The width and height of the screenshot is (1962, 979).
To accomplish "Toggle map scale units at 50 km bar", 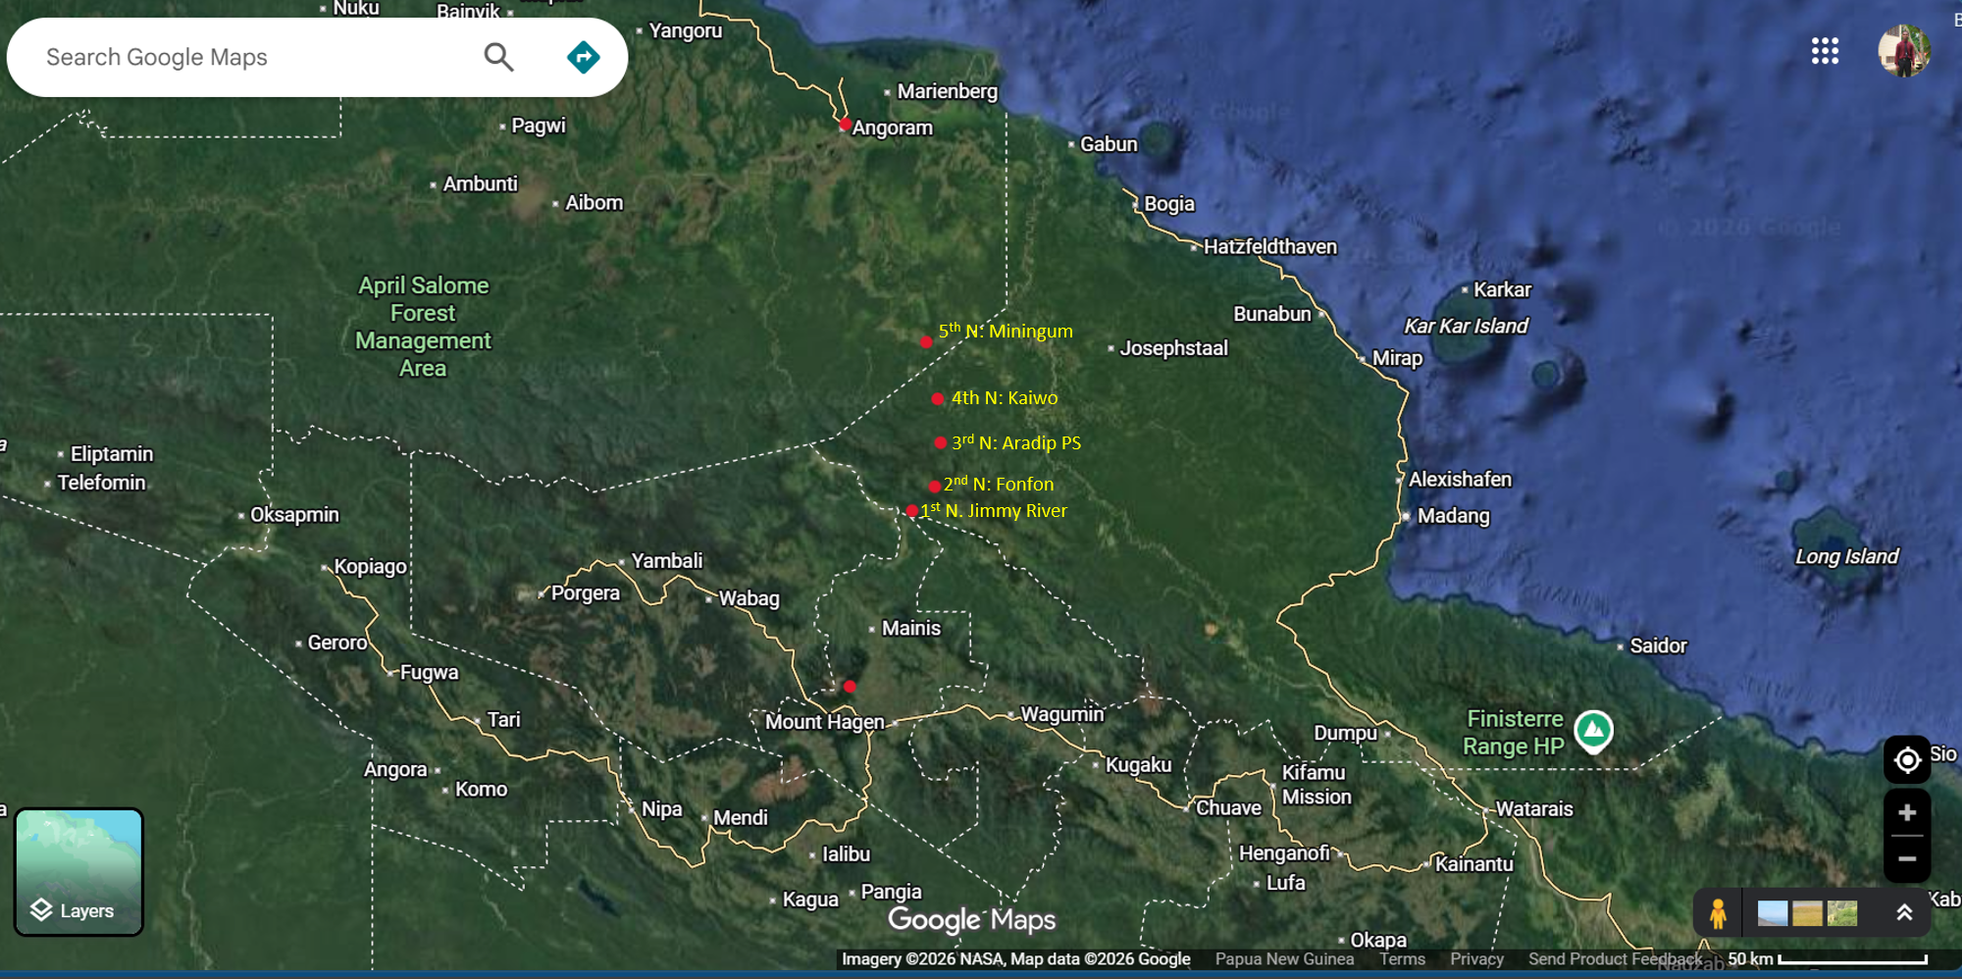I will click(x=1827, y=959).
